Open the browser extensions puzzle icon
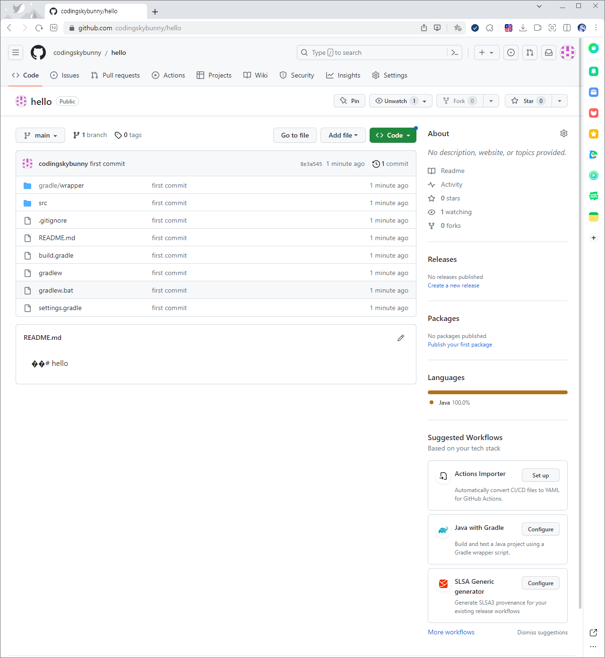Viewport: 605px width, 658px height. point(490,28)
